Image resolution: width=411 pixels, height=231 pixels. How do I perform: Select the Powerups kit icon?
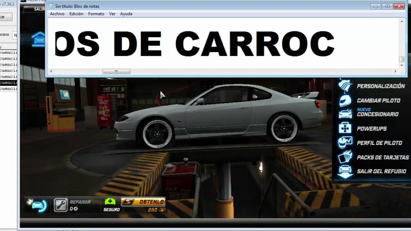point(345,128)
